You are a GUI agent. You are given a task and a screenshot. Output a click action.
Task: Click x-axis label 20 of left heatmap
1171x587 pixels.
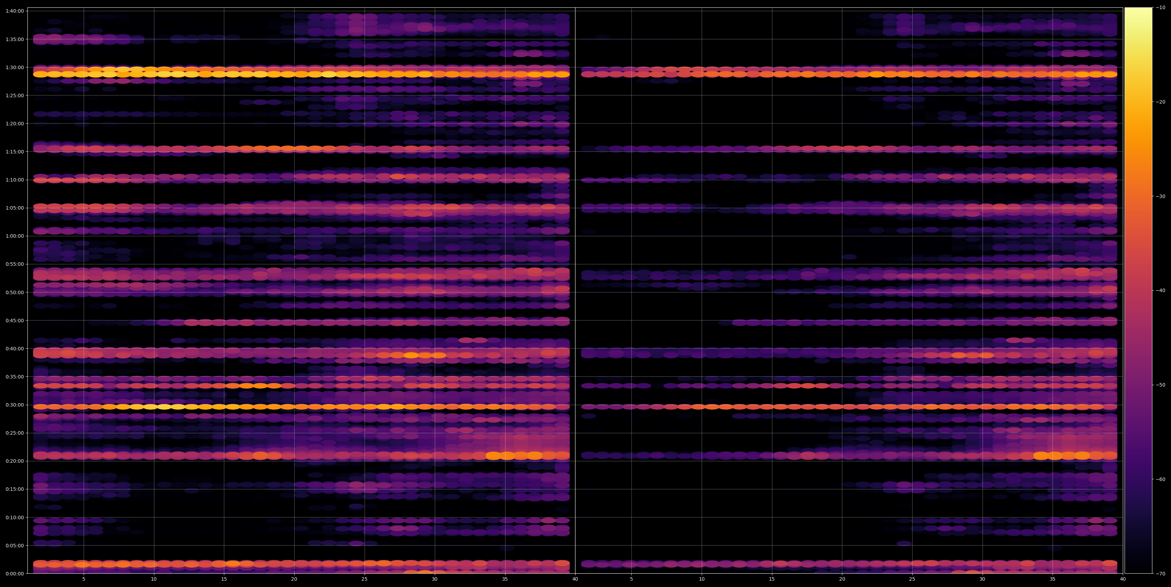pos(294,579)
